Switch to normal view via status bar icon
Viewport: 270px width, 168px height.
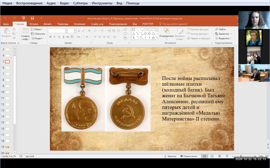click(205, 156)
